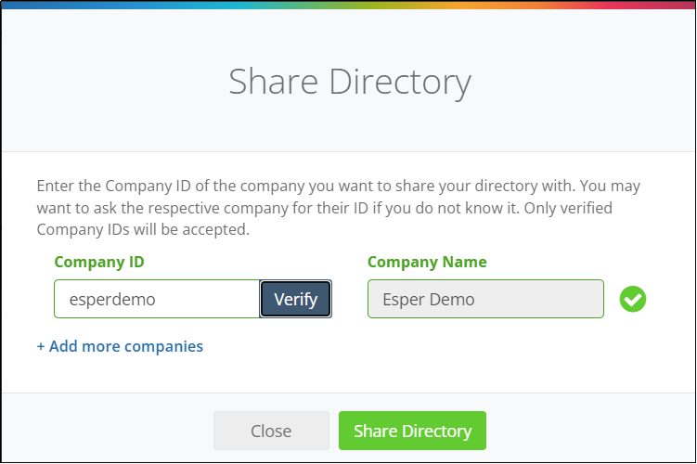Confirm with the green Share Directory button
Image resolution: width=697 pixels, height=464 pixels.
[x=412, y=431]
